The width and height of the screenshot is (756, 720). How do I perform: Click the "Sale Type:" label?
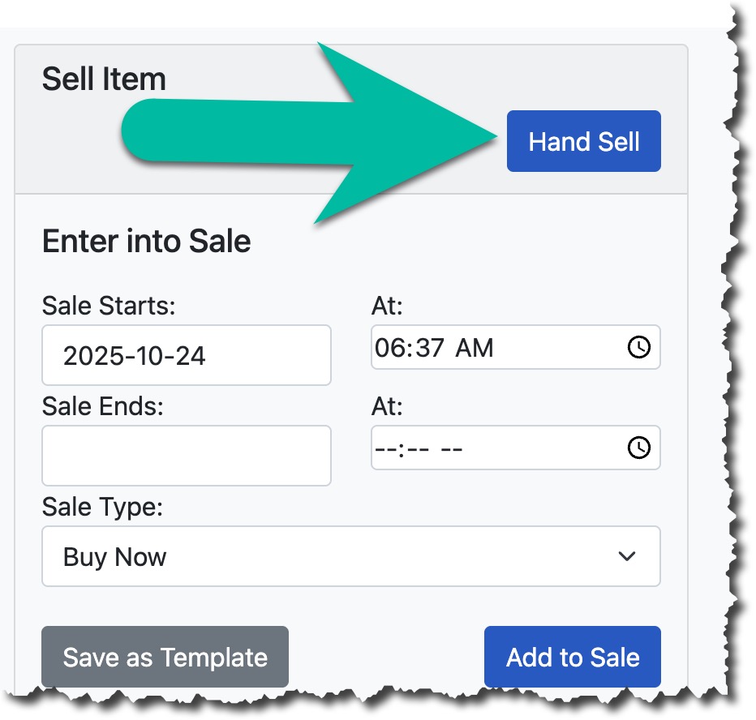102,507
